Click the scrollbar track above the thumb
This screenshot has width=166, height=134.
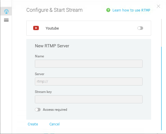pos(161,33)
